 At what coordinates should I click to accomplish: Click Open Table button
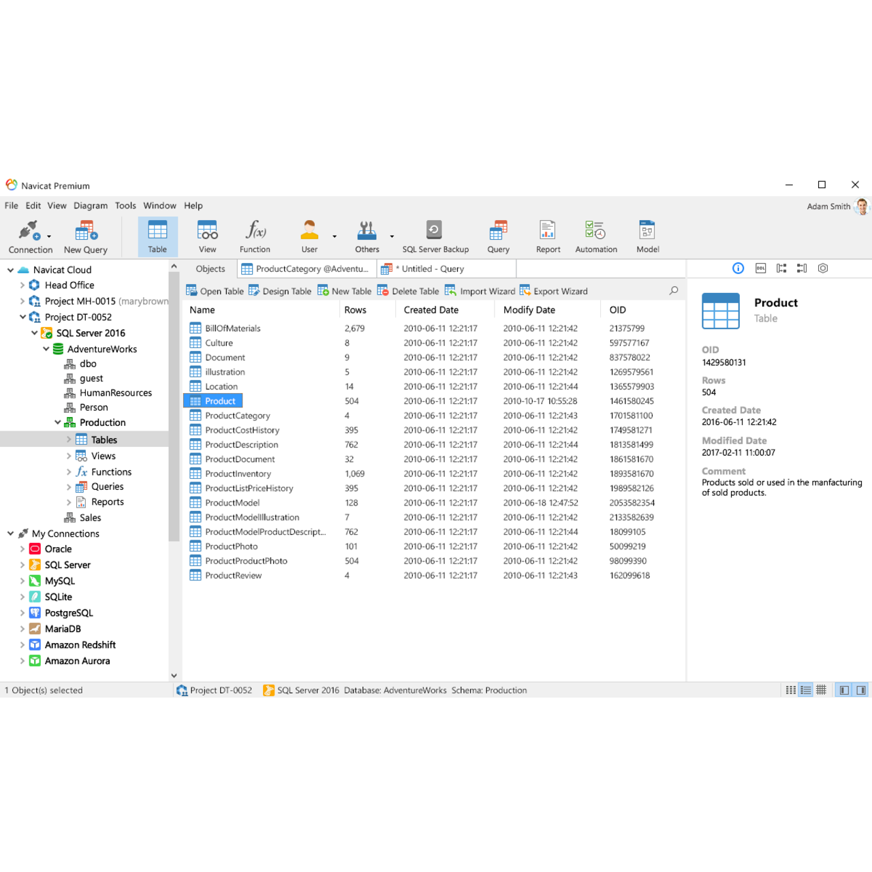215,291
